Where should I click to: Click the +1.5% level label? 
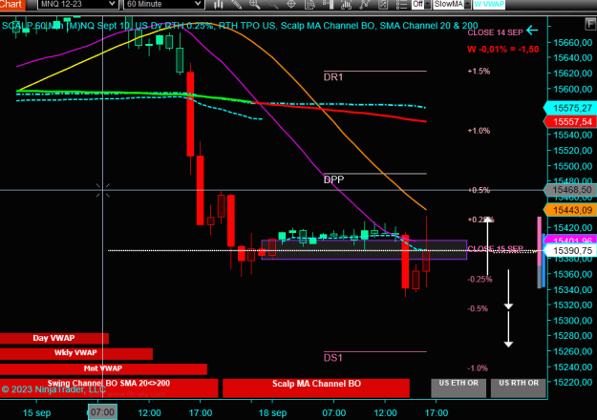coord(479,72)
